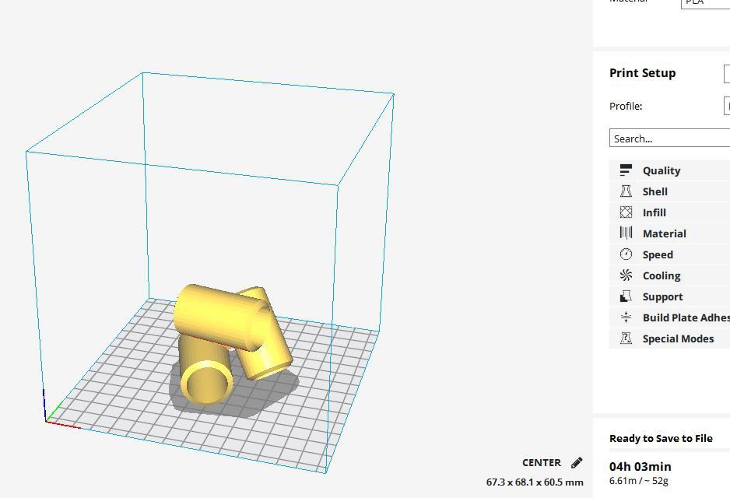
Task: Click the CENTER job name
Action: tap(541, 463)
